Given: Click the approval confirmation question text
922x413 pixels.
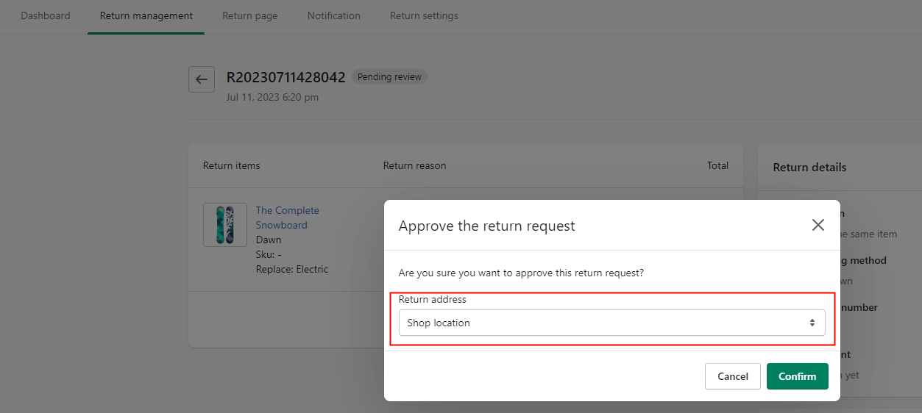Looking at the screenshot, I should (521, 273).
